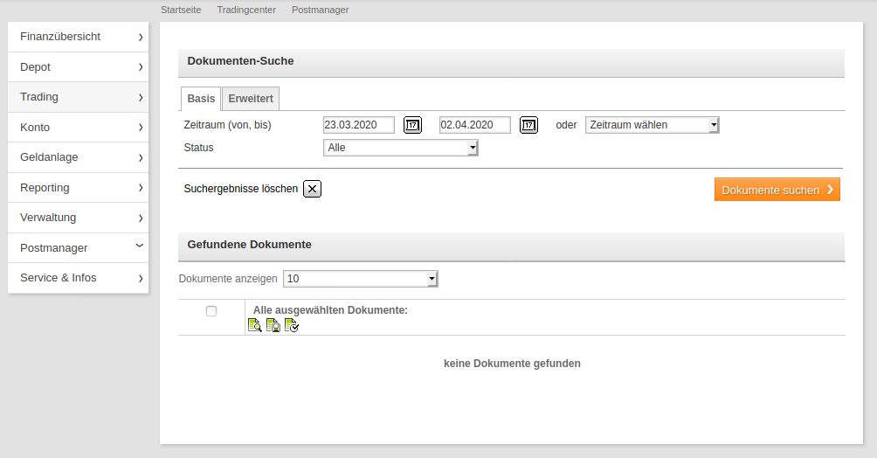Tick the select all documents checkbox

[x=211, y=311]
